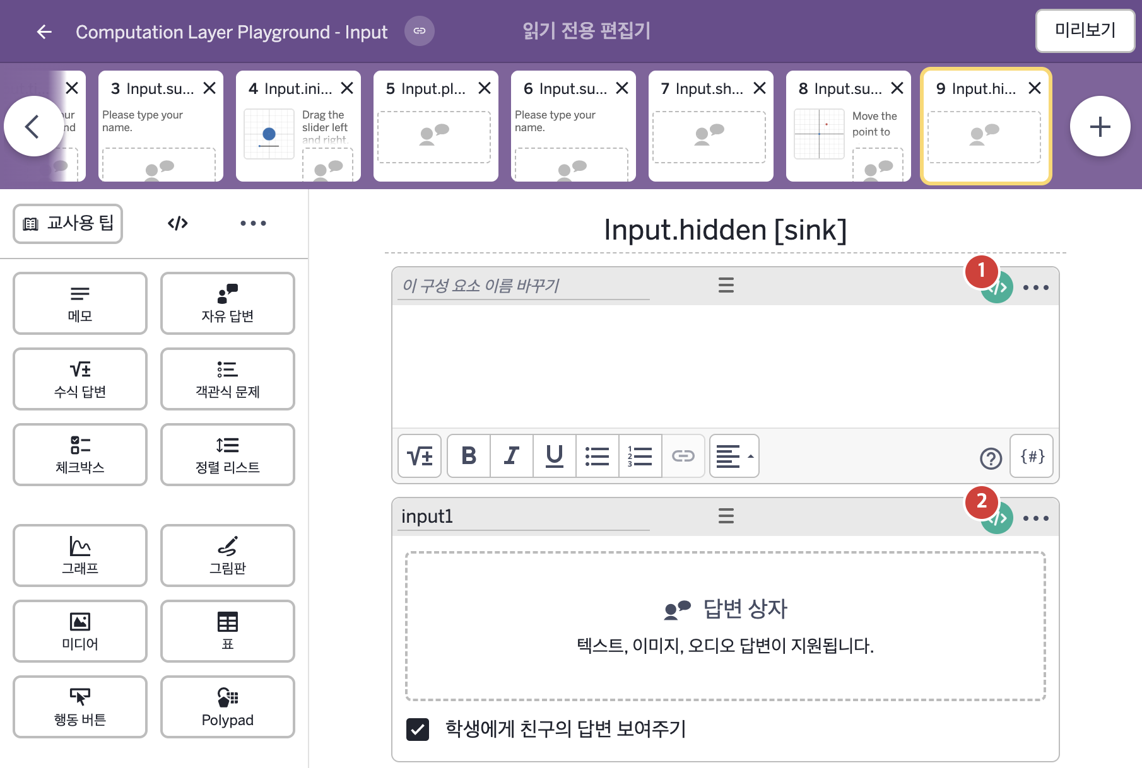Grab the input1 component's drag handle
1142x768 pixels.
tap(726, 516)
